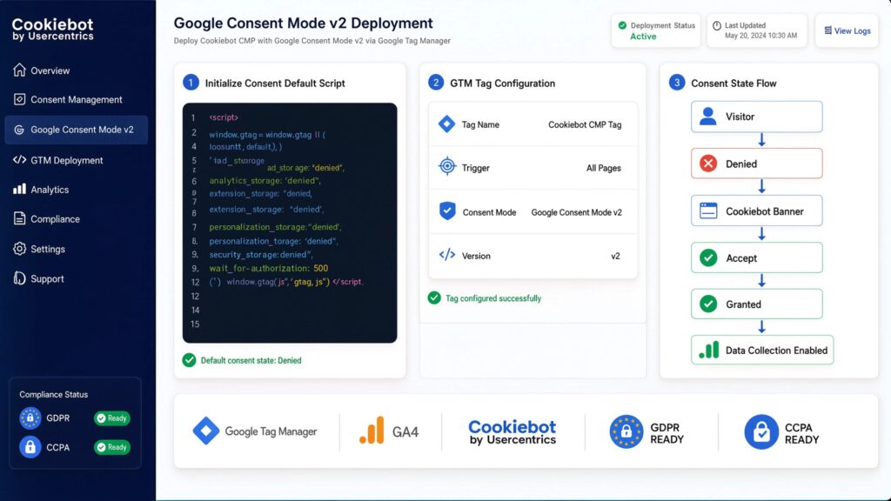Click the Visitor flow box
Screen dimensions: 891x501
coord(756,117)
